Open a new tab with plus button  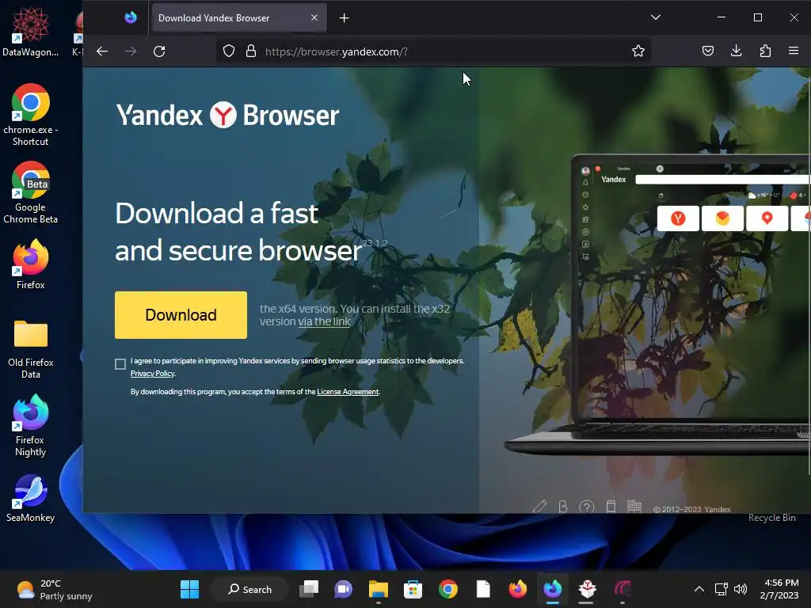coord(344,18)
